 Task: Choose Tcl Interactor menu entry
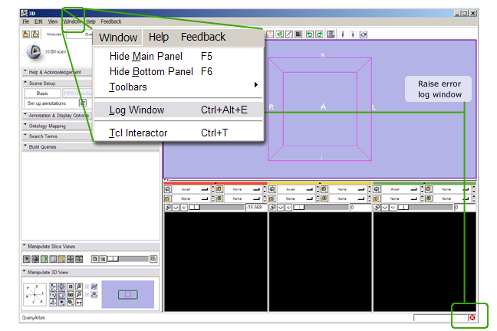pyautogui.click(x=138, y=133)
